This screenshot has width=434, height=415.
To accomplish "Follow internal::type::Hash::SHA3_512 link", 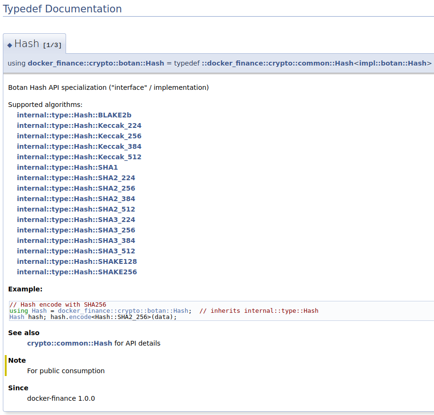I will (76, 251).
